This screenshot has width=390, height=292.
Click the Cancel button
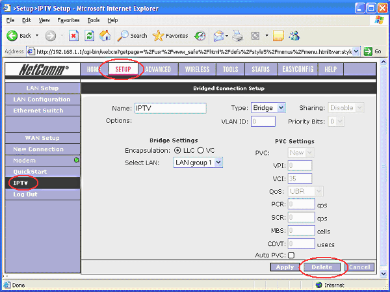(x=359, y=267)
